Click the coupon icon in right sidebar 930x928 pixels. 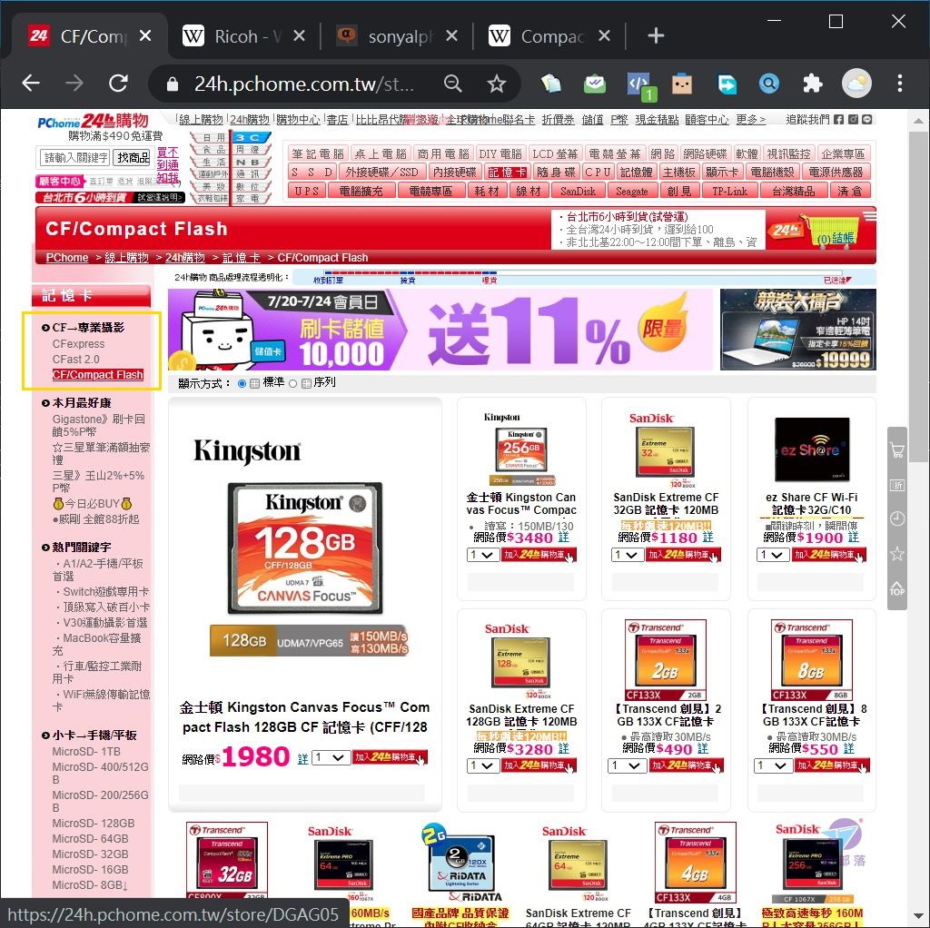coord(896,485)
